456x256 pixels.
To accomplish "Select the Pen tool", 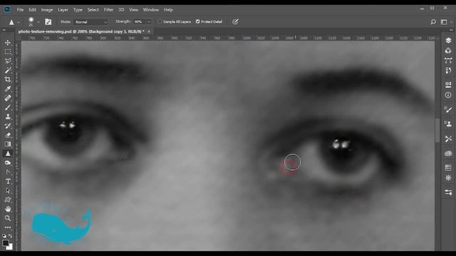I will point(8,172).
